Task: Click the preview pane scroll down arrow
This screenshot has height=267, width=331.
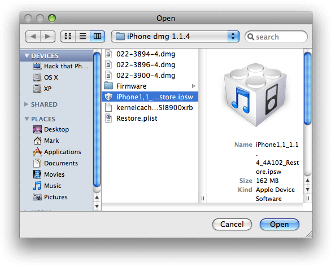Action: point(308,190)
